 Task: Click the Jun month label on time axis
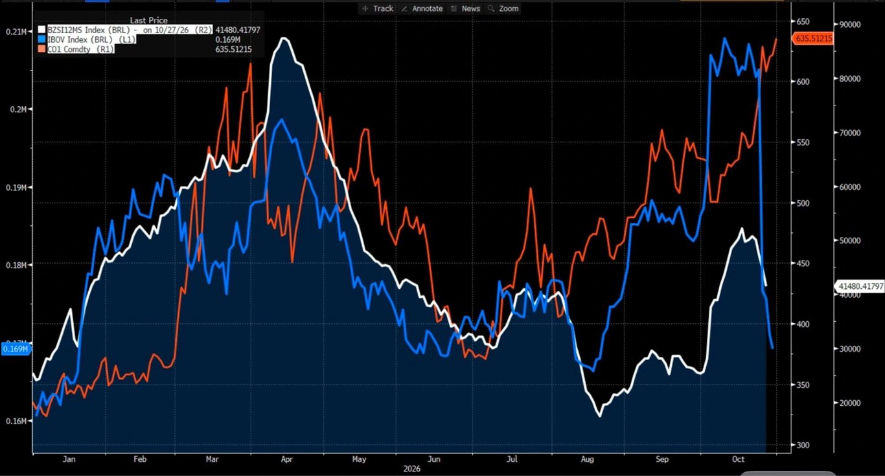coord(435,459)
